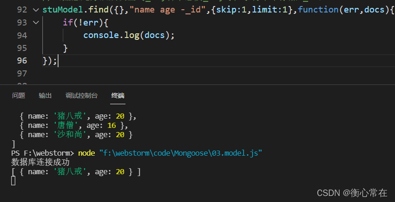Click terminal row with 沙和尚 age 20
The height and width of the screenshot is (202, 395).
tap(76, 135)
